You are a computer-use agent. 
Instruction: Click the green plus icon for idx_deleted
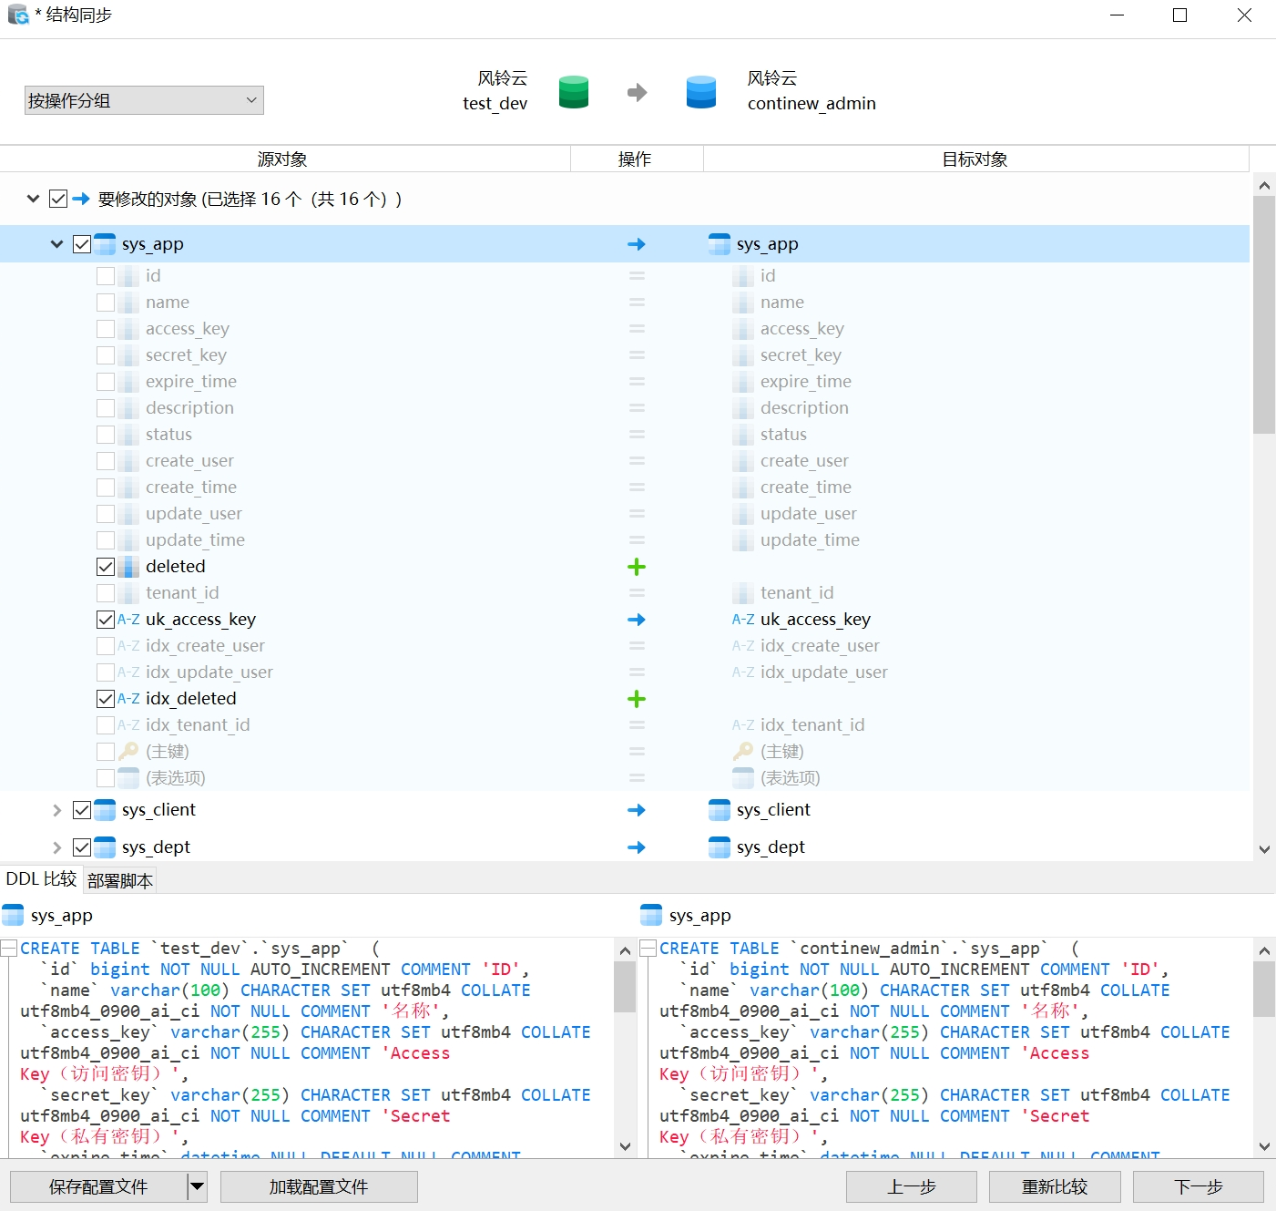(x=637, y=699)
